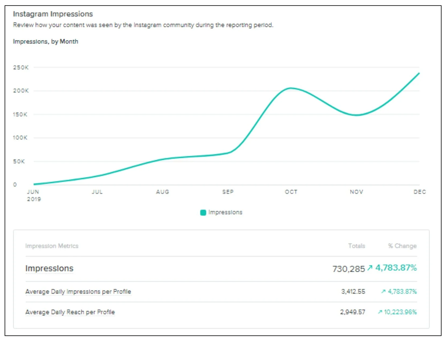Click the 50K y-axis label
The width and height of the screenshot is (446, 341).
tap(19, 161)
